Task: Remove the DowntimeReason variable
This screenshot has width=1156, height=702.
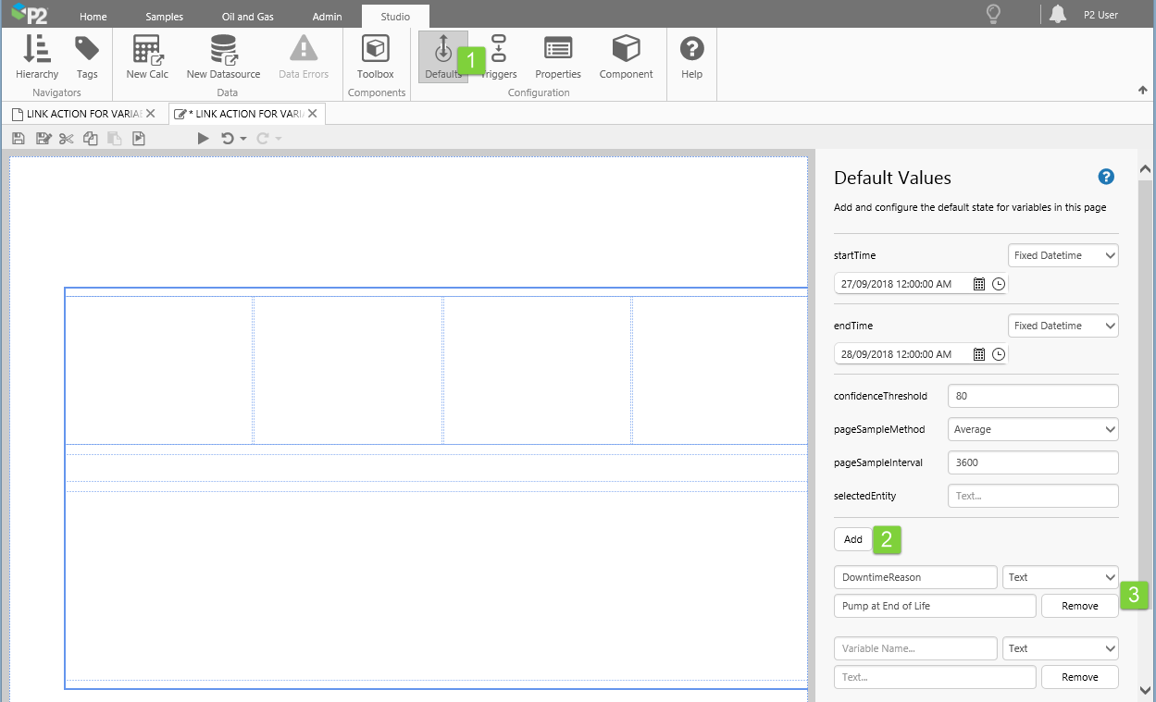Action: point(1079,606)
